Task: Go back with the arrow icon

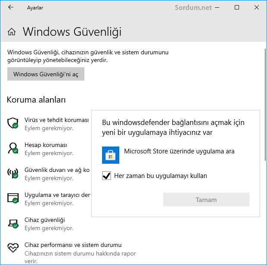Action: pyautogui.click(x=11, y=7)
